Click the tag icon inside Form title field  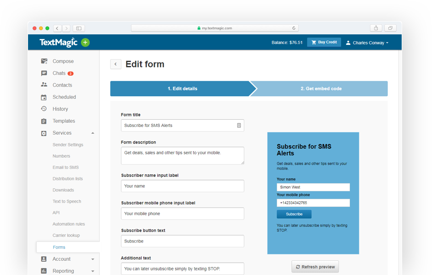pyautogui.click(x=239, y=125)
